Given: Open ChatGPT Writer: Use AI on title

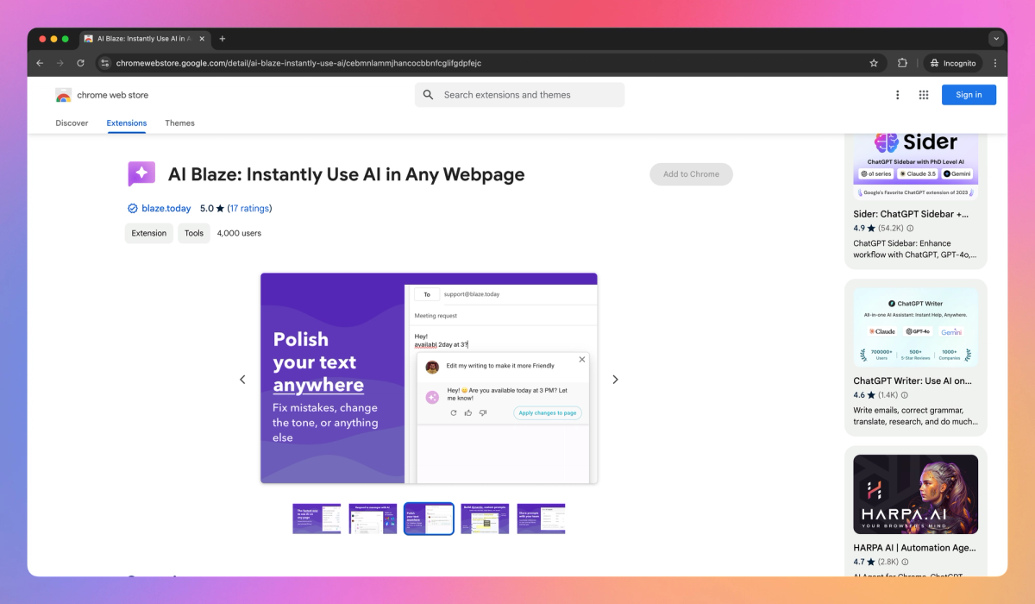Looking at the screenshot, I should (913, 381).
